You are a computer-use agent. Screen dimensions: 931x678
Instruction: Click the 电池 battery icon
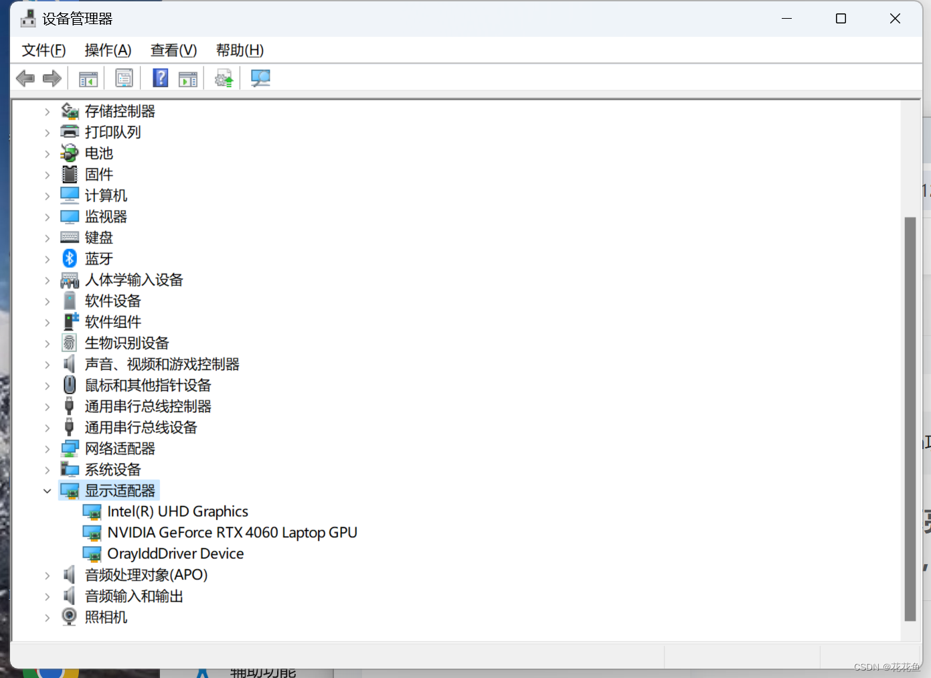(70, 153)
